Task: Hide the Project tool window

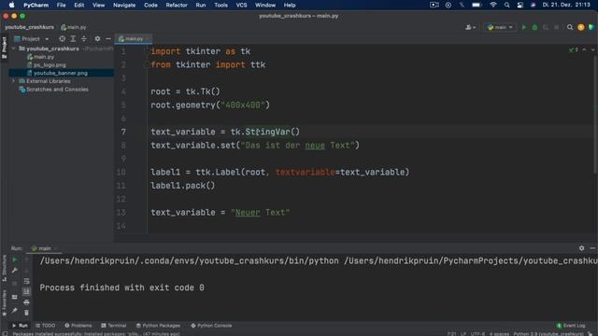Action: [108, 38]
